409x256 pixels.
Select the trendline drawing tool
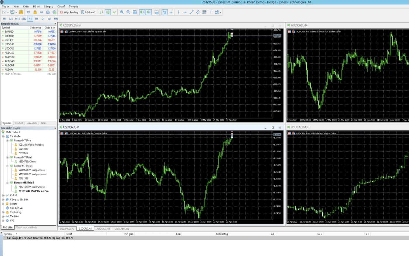[x=191, y=12]
